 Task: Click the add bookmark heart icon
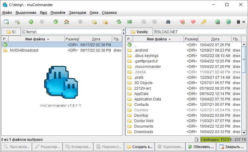click(x=182, y=22)
